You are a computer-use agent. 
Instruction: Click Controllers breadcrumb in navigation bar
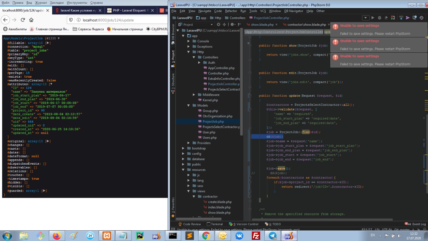(x=235, y=18)
